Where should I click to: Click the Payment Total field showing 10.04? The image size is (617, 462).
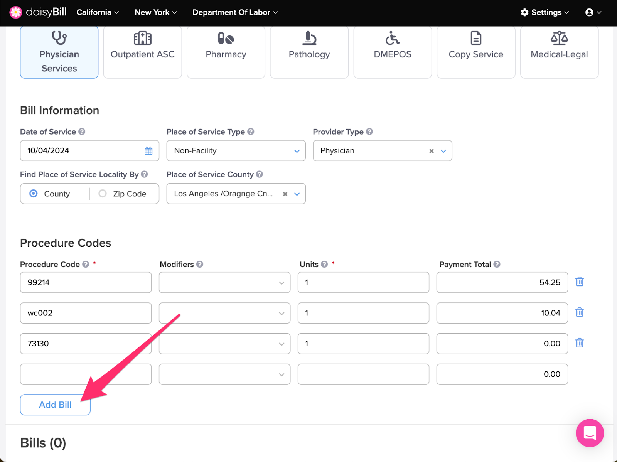502,313
